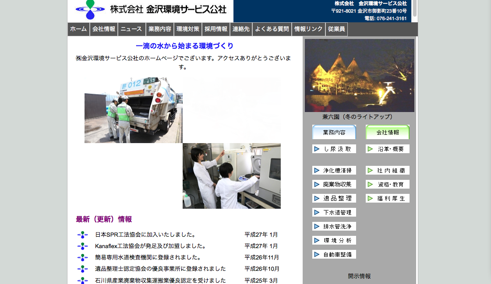This screenshot has height=284, width=491.
Task: Select the 社内組織 sidebar icon
Action: pyautogui.click(x=387, y=170)
